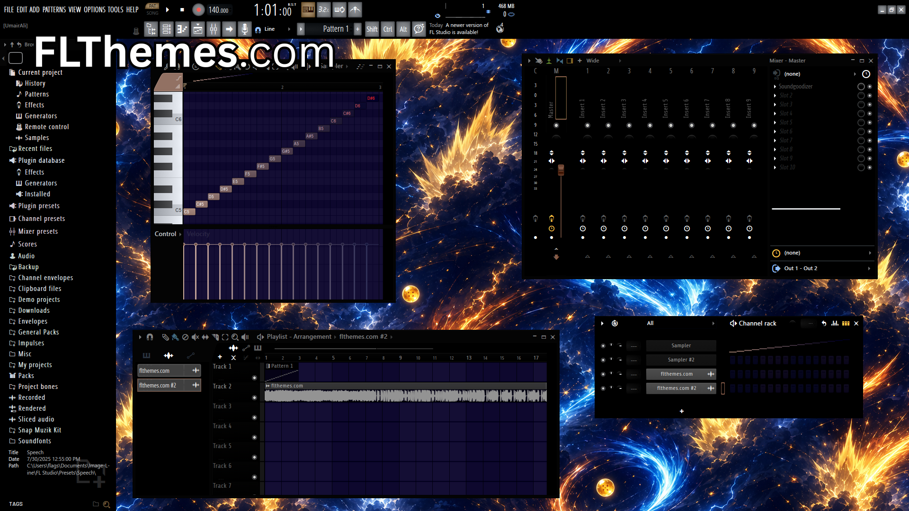Select the Select tool in Playlist toolbar

click(225, 337)
